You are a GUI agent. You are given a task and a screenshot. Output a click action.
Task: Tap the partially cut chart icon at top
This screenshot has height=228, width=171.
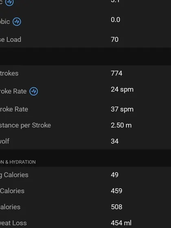[x=9, y=2]
